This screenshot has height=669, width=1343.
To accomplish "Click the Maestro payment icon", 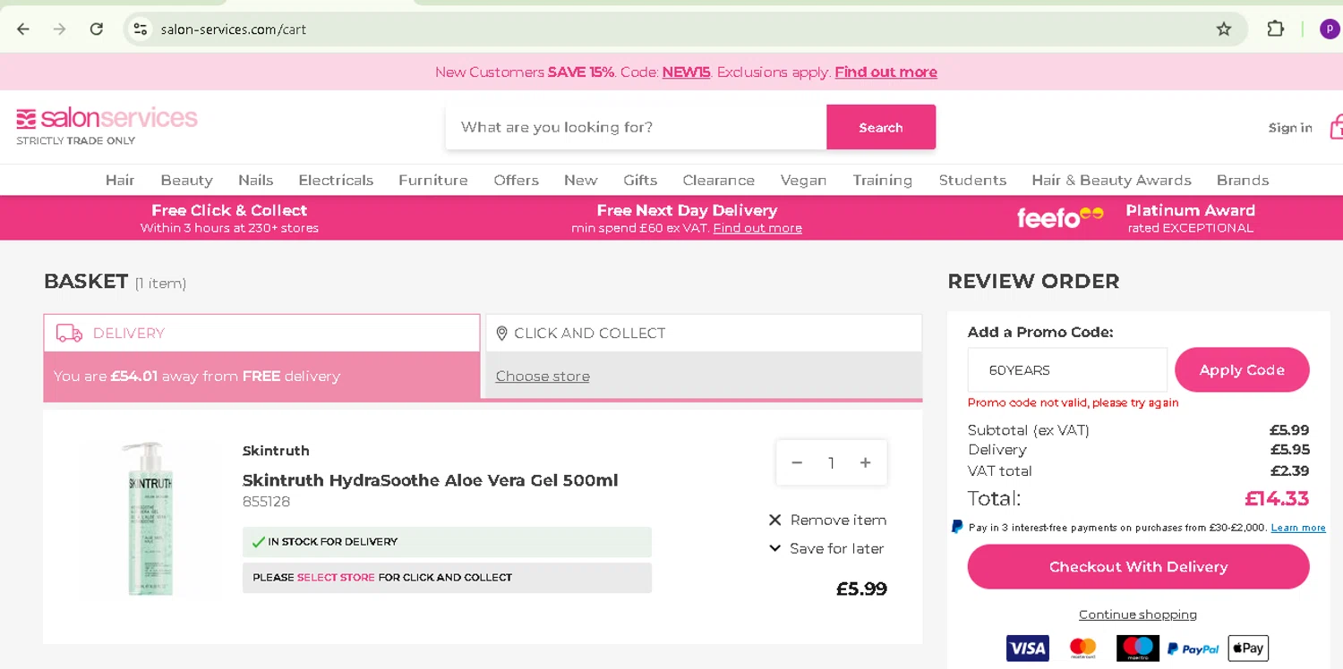I will tap(1138, 648).
